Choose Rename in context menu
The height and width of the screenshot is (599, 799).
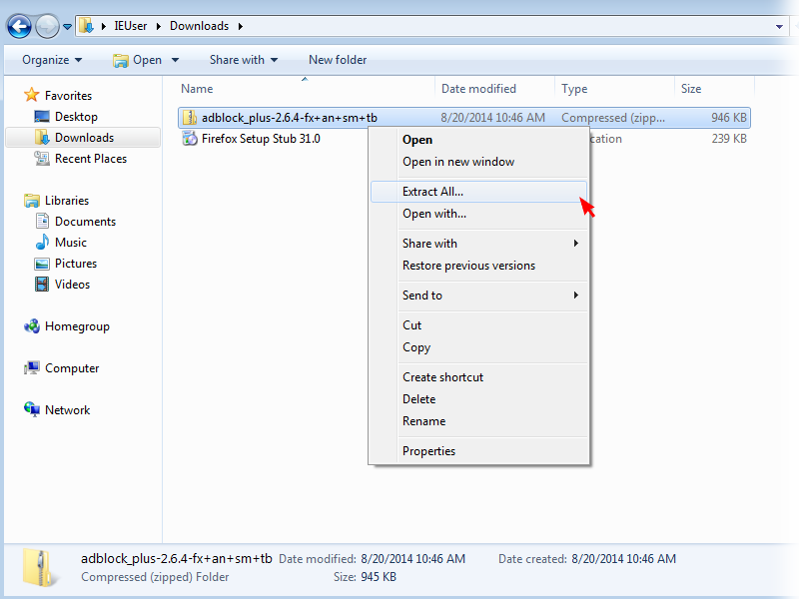pyautogui.click(x=479, y=421)
